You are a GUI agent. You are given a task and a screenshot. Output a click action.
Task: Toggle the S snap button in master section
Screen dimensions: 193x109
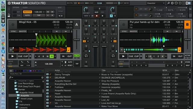tap(111, 16)
